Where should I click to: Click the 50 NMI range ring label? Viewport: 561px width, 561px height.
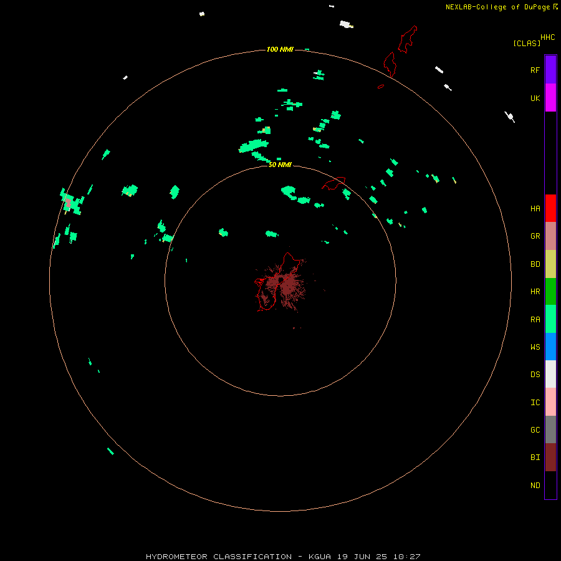click(280, 165)
